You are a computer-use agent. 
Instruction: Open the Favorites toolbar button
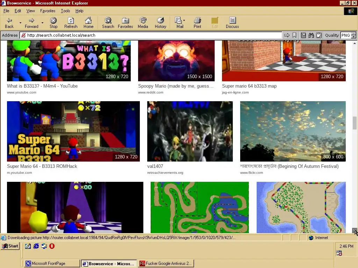click(x=126, y=23)
